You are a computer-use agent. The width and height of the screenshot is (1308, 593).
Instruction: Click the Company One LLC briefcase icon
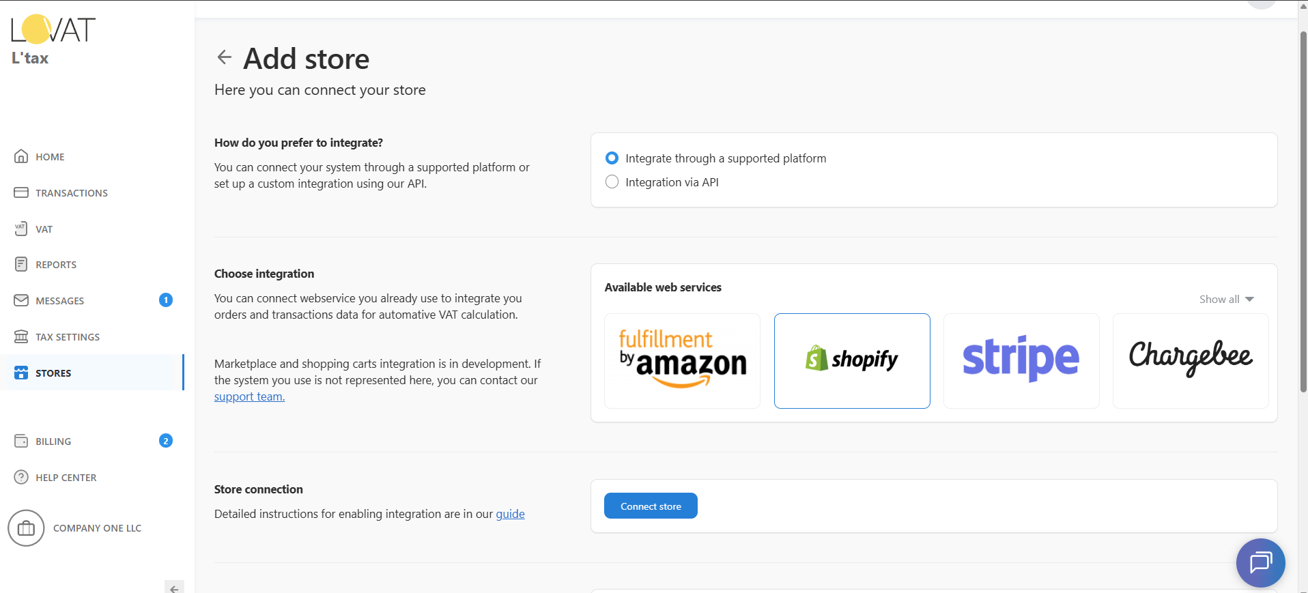[x=26, y=528]
